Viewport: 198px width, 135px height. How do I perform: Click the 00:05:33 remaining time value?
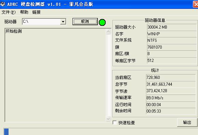[x=171, y=111]
